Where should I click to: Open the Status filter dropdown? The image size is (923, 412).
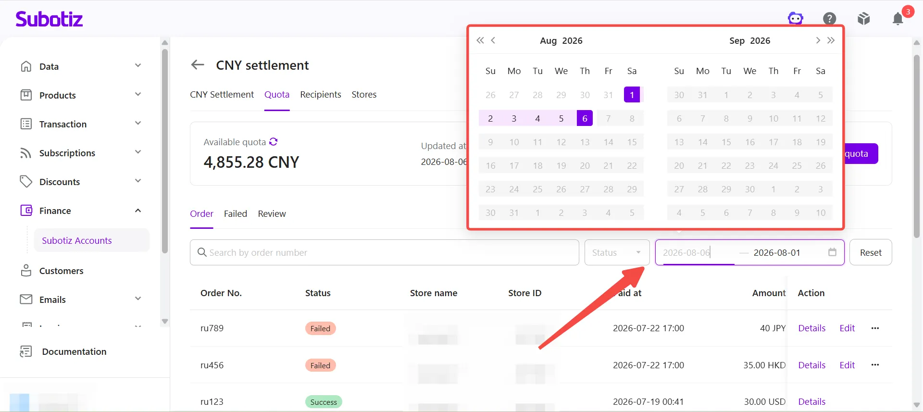point(617,252)
